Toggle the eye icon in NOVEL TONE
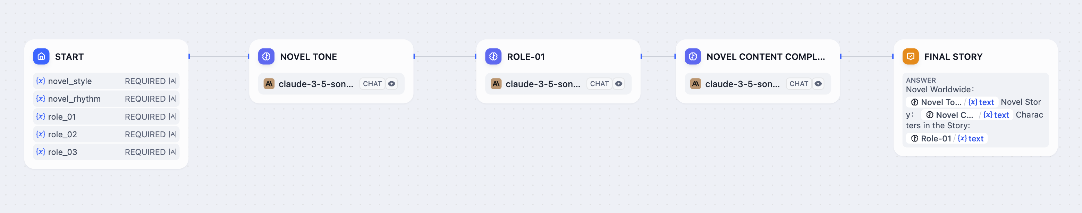The image size is (1082, 213). [391, 84]
